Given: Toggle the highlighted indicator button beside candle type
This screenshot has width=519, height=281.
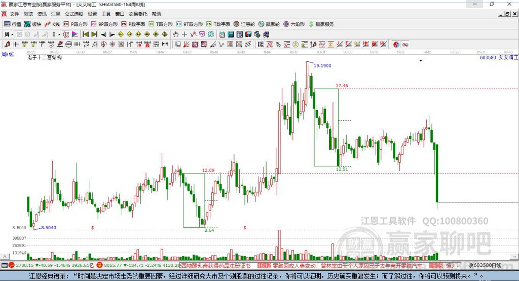Looking at the screenshot, I should click(x=66, y=34).
